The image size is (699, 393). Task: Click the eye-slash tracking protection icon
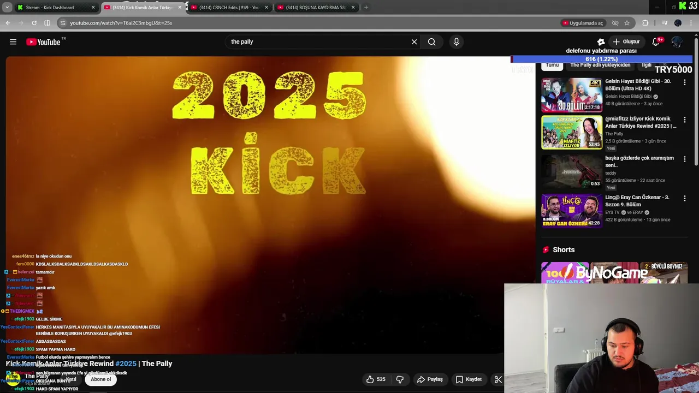[615, 23]
